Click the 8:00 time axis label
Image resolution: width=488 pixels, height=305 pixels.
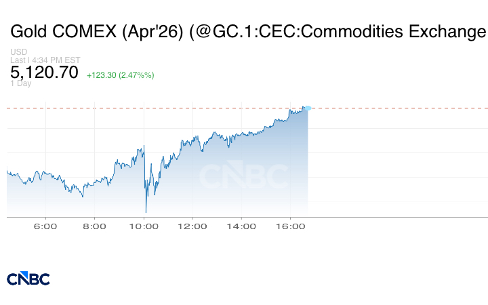(x=94, y=226)
